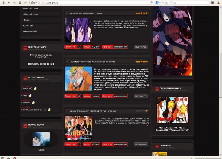Toggle the panel icon in status bar

(x=3, y=158)
